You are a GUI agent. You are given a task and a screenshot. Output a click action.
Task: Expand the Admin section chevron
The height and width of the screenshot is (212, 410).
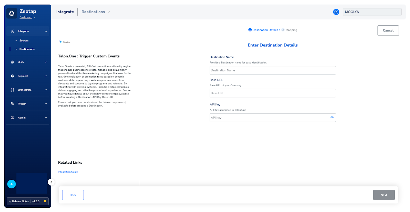pos(46,118)
